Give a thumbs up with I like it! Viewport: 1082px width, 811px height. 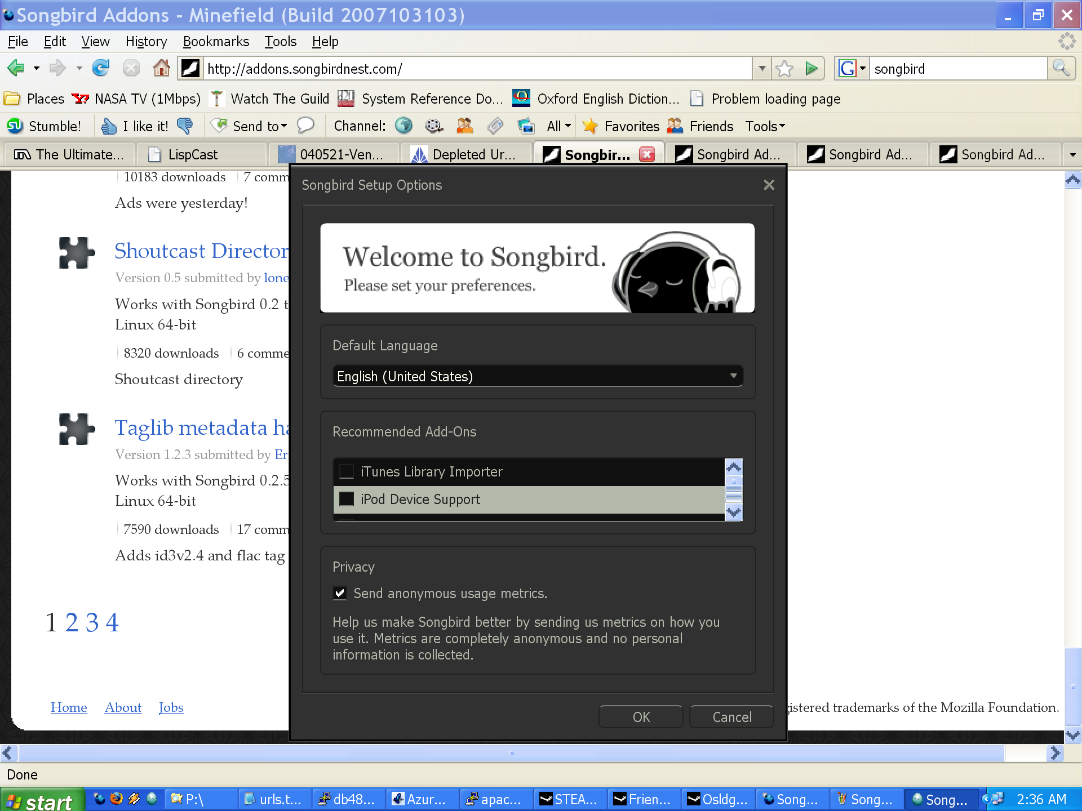point(134,126)
